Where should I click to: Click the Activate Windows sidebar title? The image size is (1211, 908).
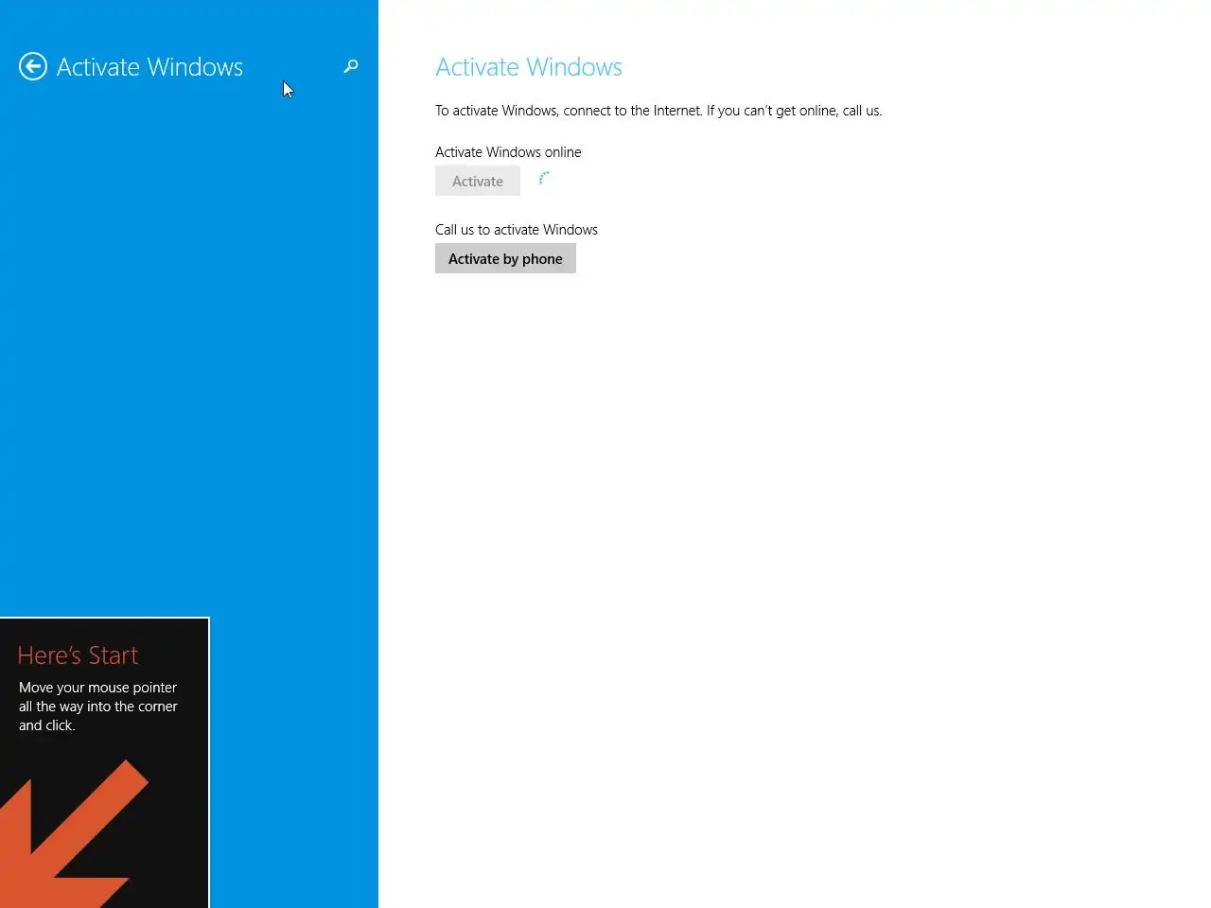point(149,67)
